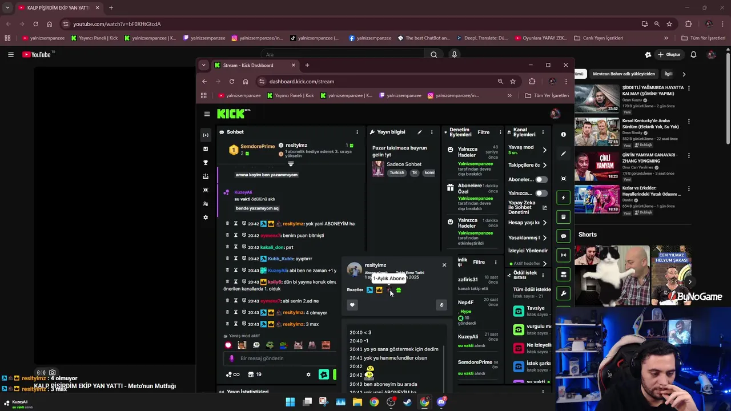
Task: Open YouTube guide hamburger menu
Action: pyautogui.click(x=10, y=55)
